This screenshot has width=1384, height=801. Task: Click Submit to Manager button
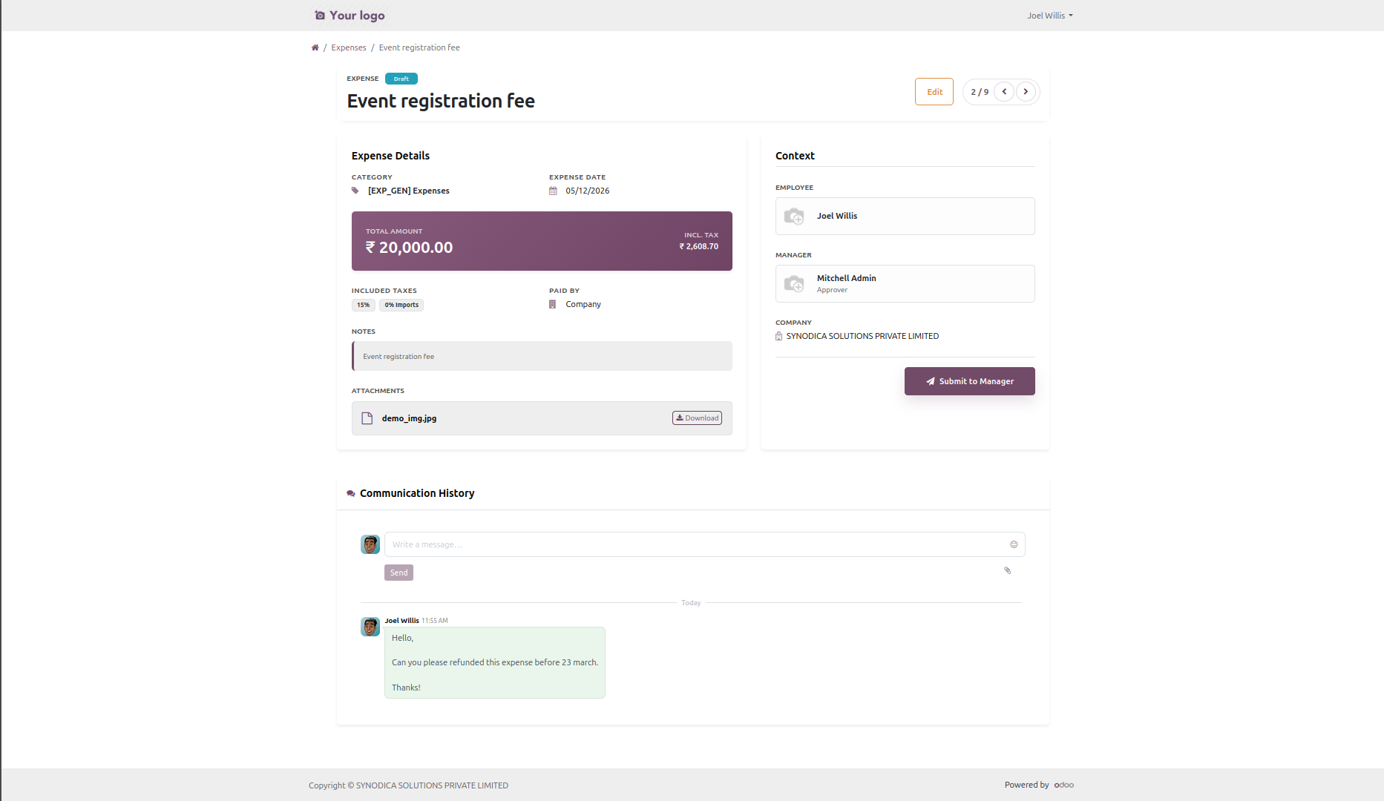(969, 381)
